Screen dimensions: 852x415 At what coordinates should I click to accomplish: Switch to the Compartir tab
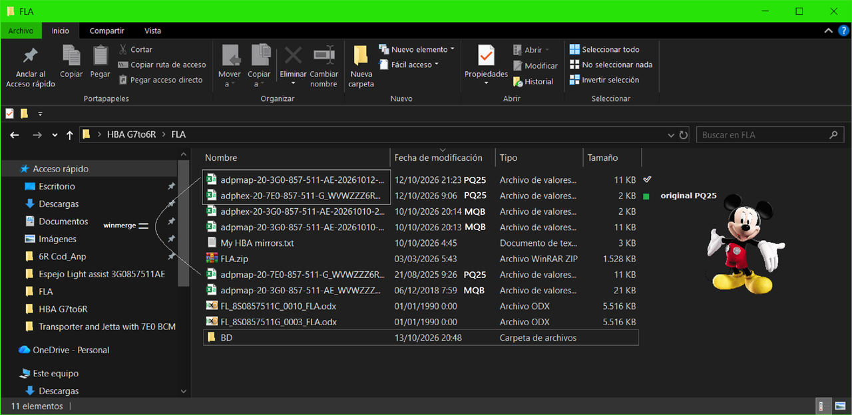pyautogui.click(x=107, y=31)
